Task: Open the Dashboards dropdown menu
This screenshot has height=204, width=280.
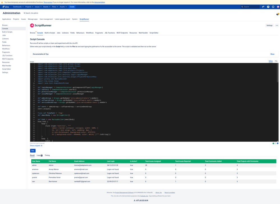Action: pos(18,7)
